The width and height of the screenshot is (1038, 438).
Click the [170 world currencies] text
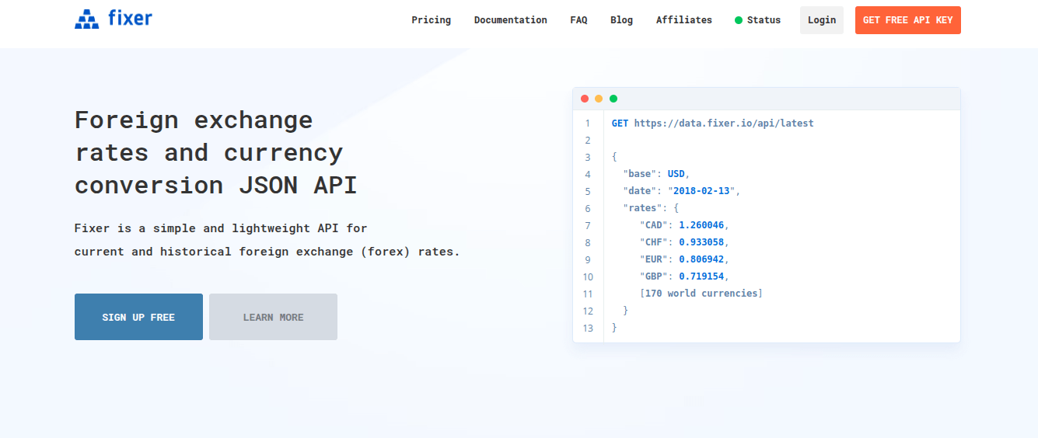pos(701,294)
